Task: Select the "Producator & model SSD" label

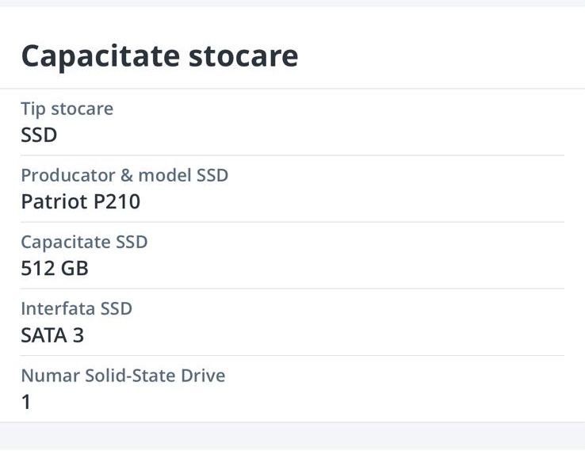Action: tap(124, 175)
